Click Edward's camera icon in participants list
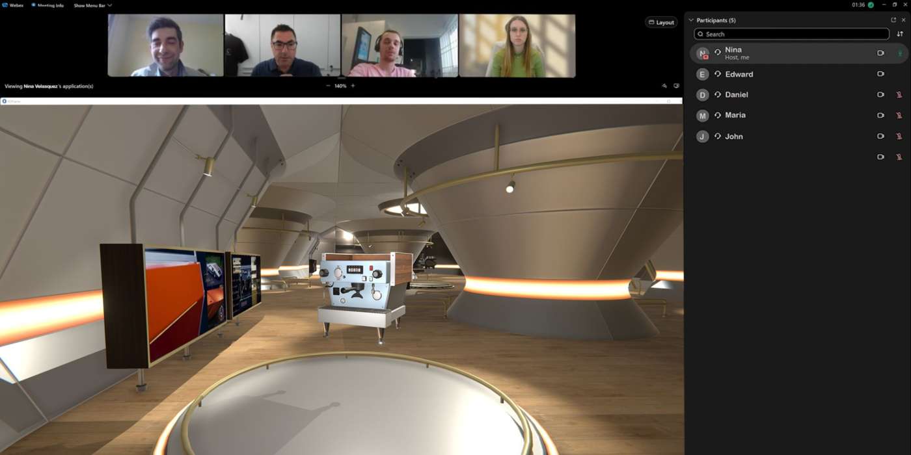The height and width of the screenshot is (455, 911). pos(880,73)
